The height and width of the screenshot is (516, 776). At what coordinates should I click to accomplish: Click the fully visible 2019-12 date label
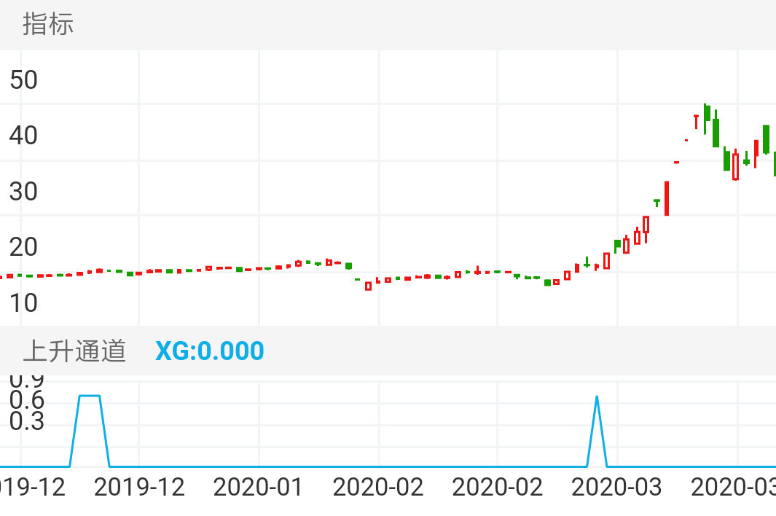click(x=140, y=487)
